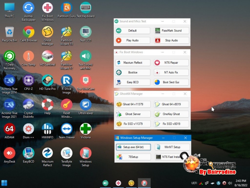Screen dimensions: 250x188
Task: Open TeraByte Image desktop icon
Action: 66,157
